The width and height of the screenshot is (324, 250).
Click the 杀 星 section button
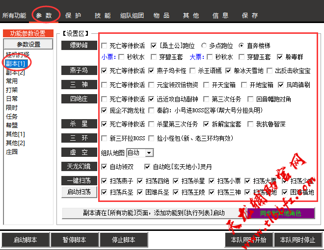pos(79,124)
